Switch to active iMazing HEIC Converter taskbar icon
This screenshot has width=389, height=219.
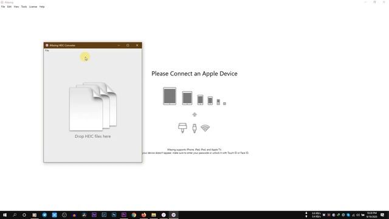[x=173, y=215]
